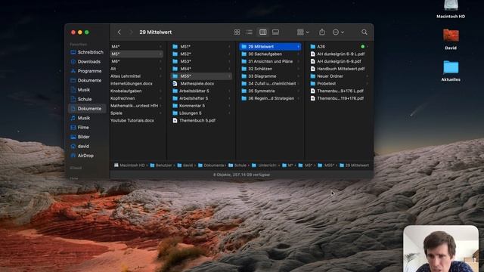The image size is (484, 272).
Task: Click the Handbuch Mittelwert.pdf file icon
Action: [312, 69]
